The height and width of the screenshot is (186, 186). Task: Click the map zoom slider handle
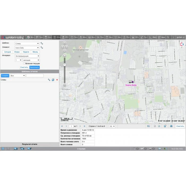(x=65, y=65)
